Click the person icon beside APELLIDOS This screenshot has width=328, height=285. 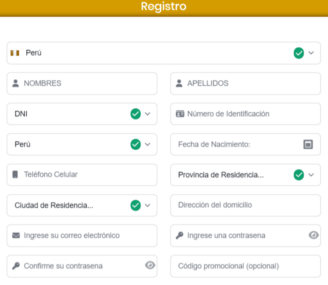(179, 83)
